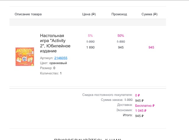This screenshot has width=189, height=140.
Task: Click the Описание товара column header
Action: pyautogui.click(x=28, y=14)
